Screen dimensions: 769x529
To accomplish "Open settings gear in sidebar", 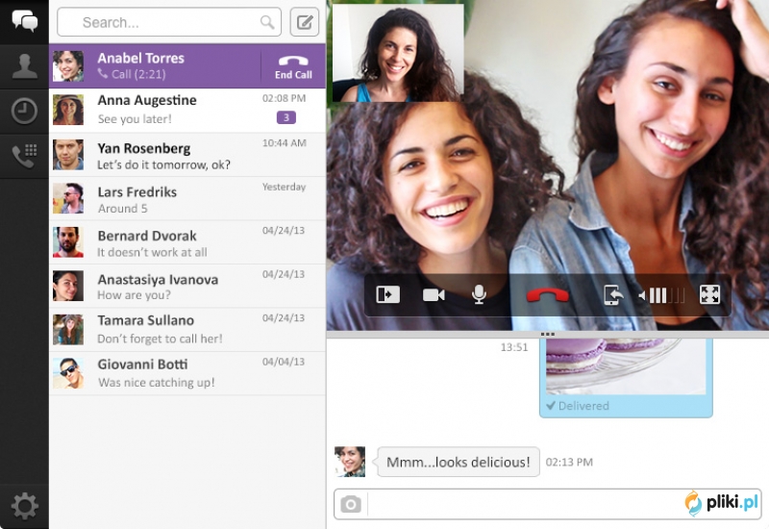I will 25,506.
